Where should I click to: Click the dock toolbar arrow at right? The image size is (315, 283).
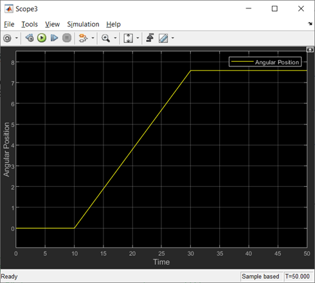310,24
